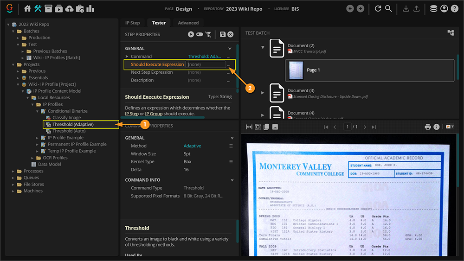464x261 pixels.
Task: Open the help question mark icon
Action: 455,8
